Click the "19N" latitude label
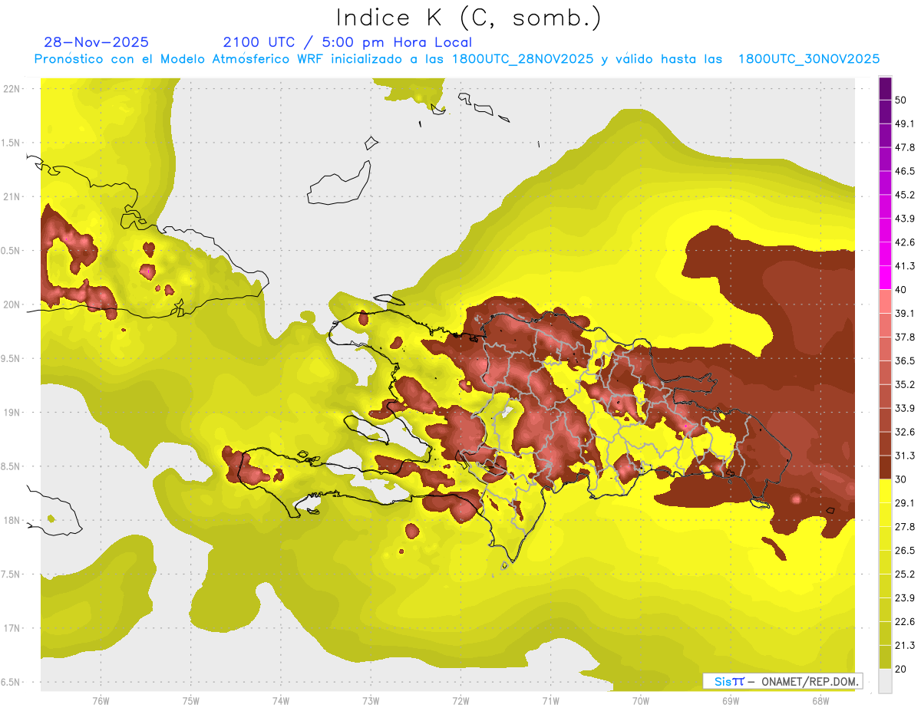This screenshot has width=921, height=711. (x=11, y=412)
